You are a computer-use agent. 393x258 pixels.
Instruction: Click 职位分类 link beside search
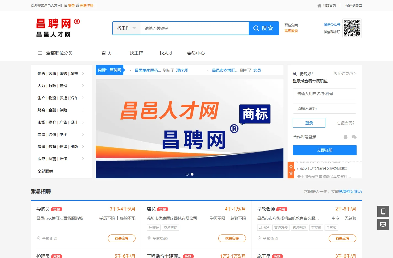pyautogui.click(x=291, y=25)
